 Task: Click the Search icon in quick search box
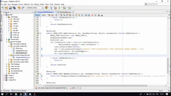[x=146, y=4]
